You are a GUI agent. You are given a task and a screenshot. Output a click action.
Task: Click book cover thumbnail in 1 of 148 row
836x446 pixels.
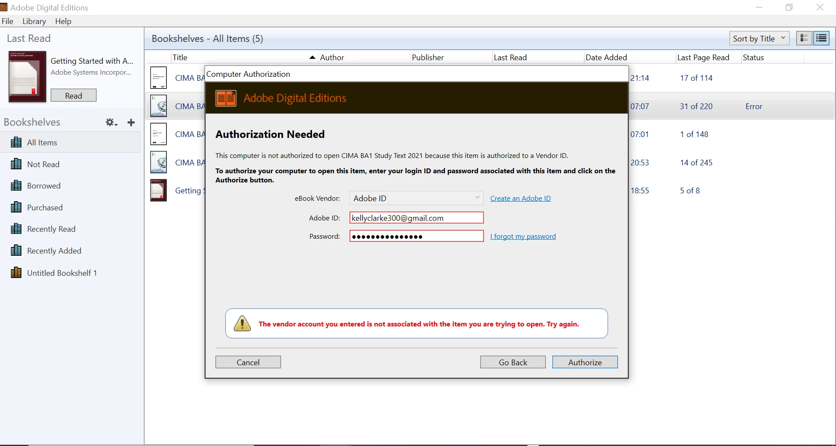[x=159, y=134]
